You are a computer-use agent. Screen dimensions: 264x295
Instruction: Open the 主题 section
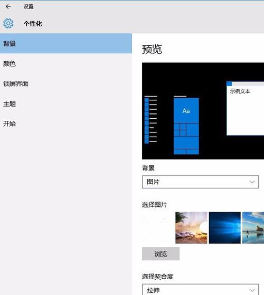[x=66, y=103]
